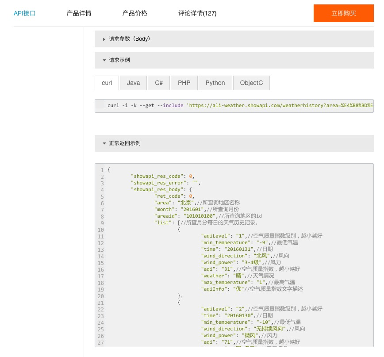
Task: Switch back to the curl example tab
Action: click(106, 83)
